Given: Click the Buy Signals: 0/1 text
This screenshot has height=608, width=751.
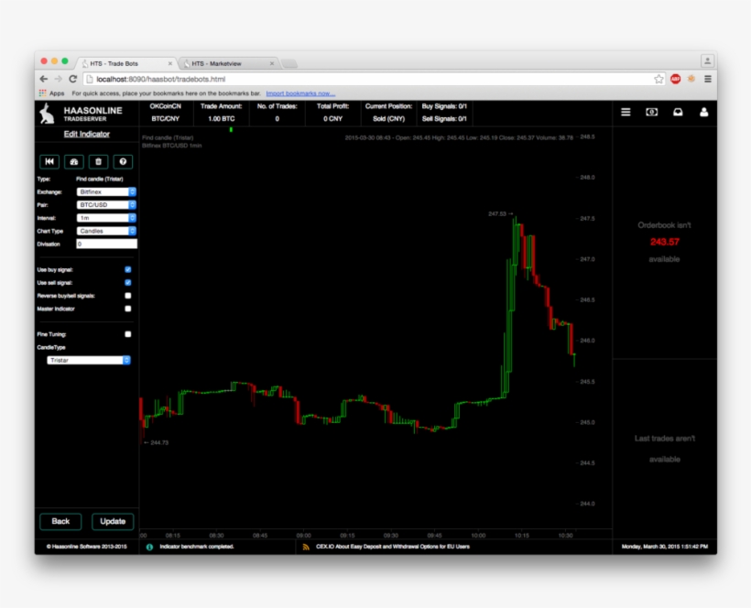Looking at the screenshot, I should [x=444, y=106].
